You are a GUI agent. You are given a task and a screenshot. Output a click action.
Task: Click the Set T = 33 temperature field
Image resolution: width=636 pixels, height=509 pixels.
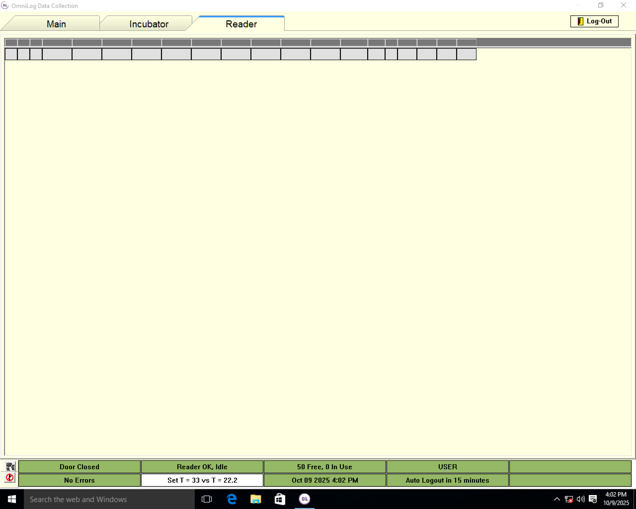pos(202,480)
